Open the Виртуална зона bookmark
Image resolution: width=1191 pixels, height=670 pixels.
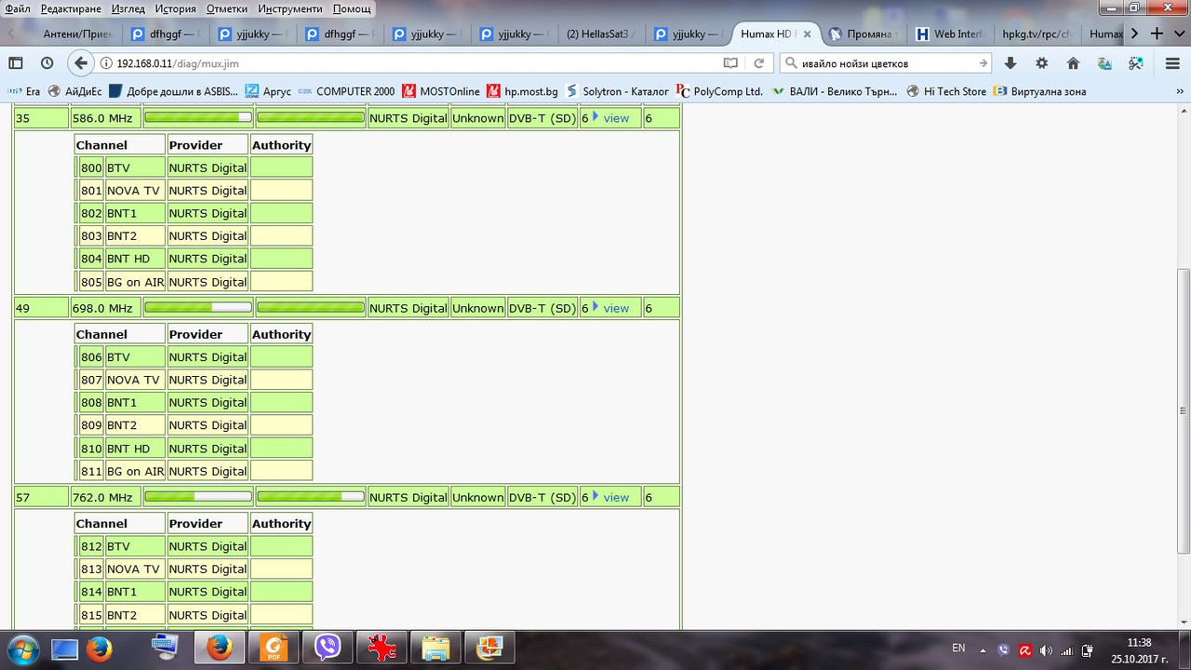[x=1039, y=91]
